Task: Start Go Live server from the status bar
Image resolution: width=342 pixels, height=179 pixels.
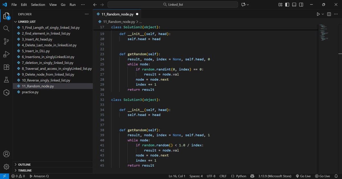Action: coord(303,176)
